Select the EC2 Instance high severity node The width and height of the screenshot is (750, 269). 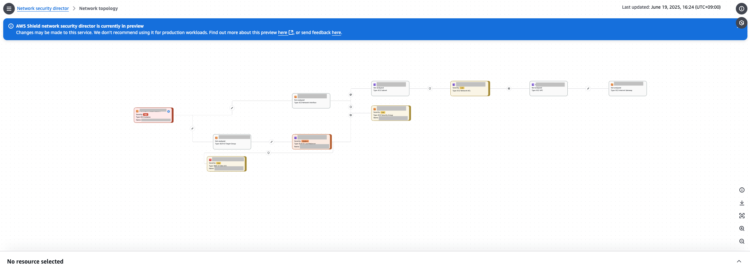tap(154, 115)
